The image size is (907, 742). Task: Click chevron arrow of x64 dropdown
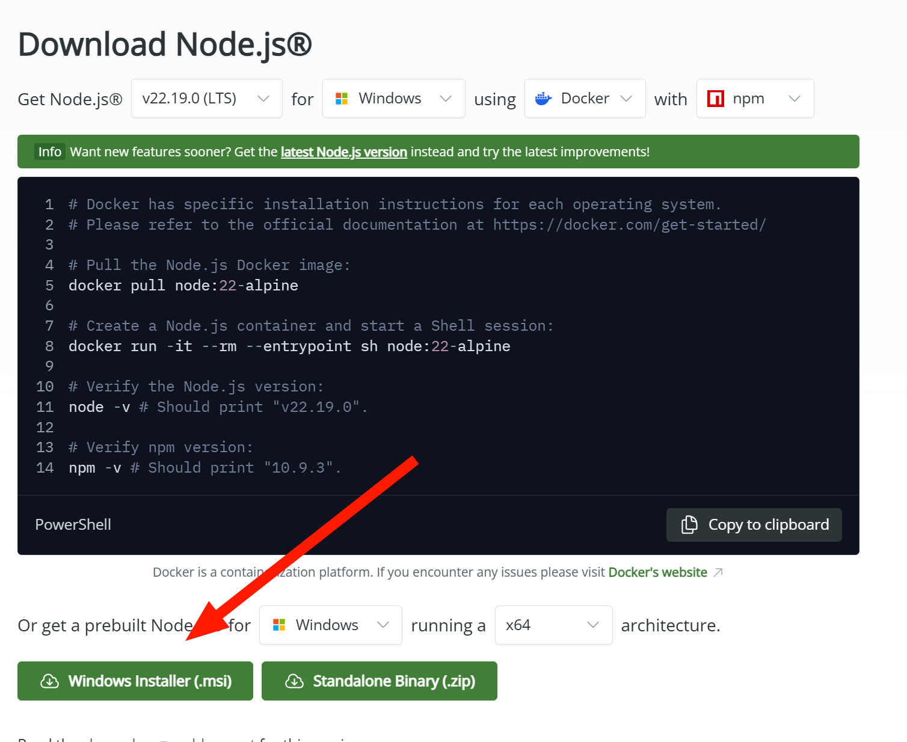[593, 625]
